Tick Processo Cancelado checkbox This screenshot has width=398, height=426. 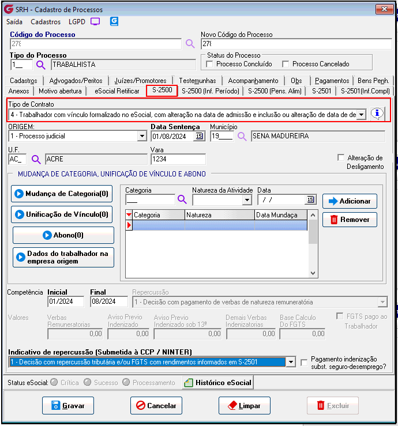(286, 64)
